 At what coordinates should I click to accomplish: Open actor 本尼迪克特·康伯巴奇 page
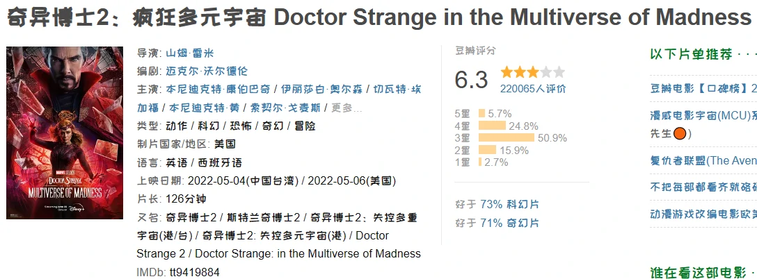(218, 90)
